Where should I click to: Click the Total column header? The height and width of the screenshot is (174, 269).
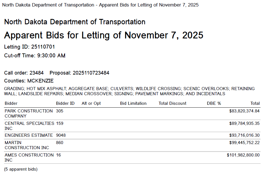tap(255, 103)
